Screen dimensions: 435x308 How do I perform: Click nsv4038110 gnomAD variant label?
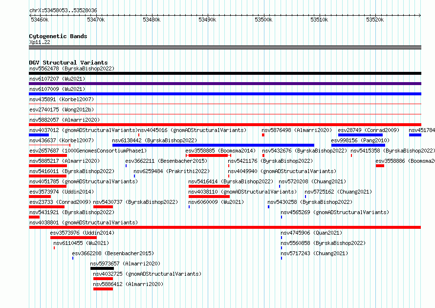[x=242, y=192]
